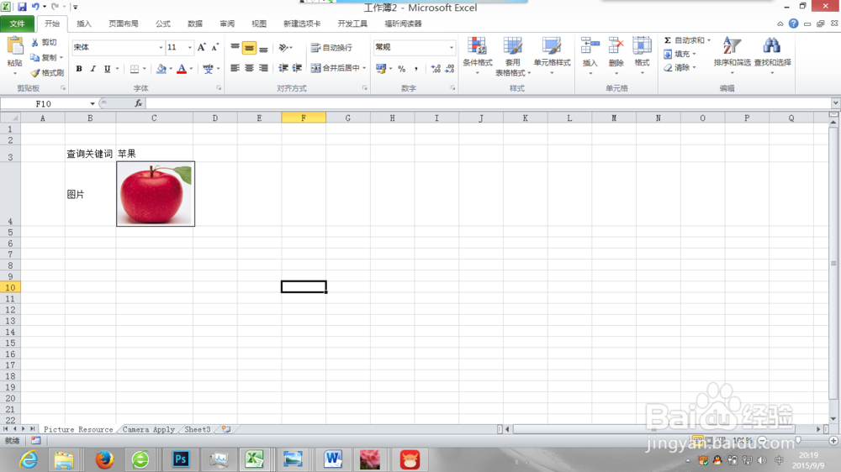Click accounting number format icon

(x=381, y=69)
